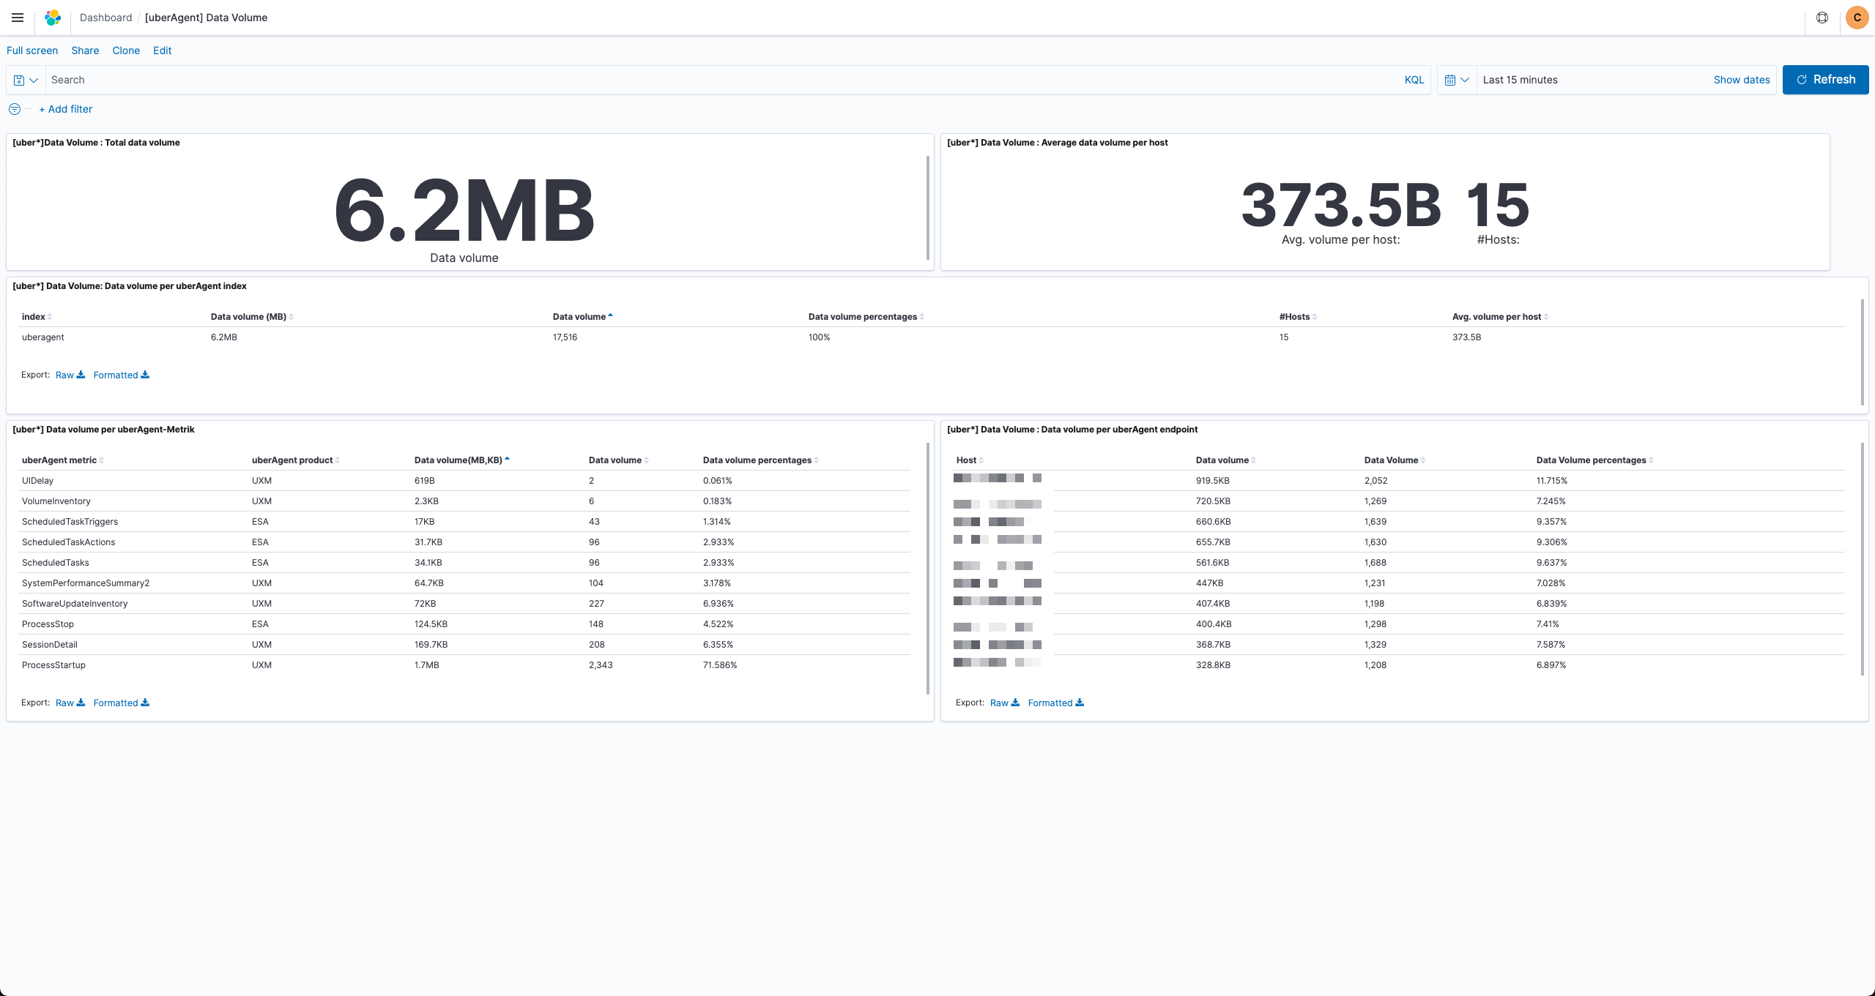Click the Elastic logo icon
This screenshot has height=996, width=1875.
pos(53,18)
